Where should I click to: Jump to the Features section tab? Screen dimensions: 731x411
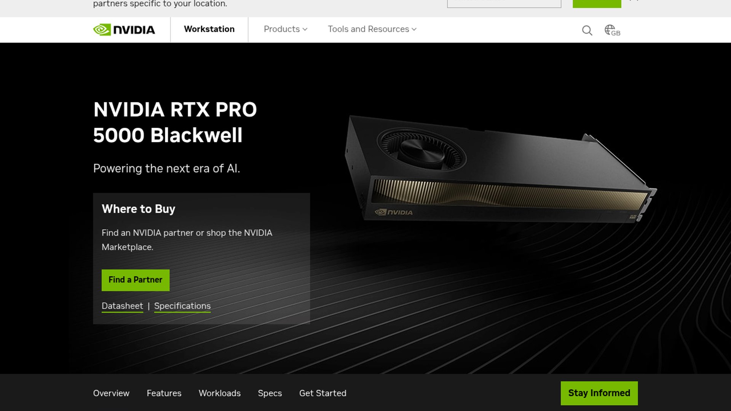pos(164,393)
